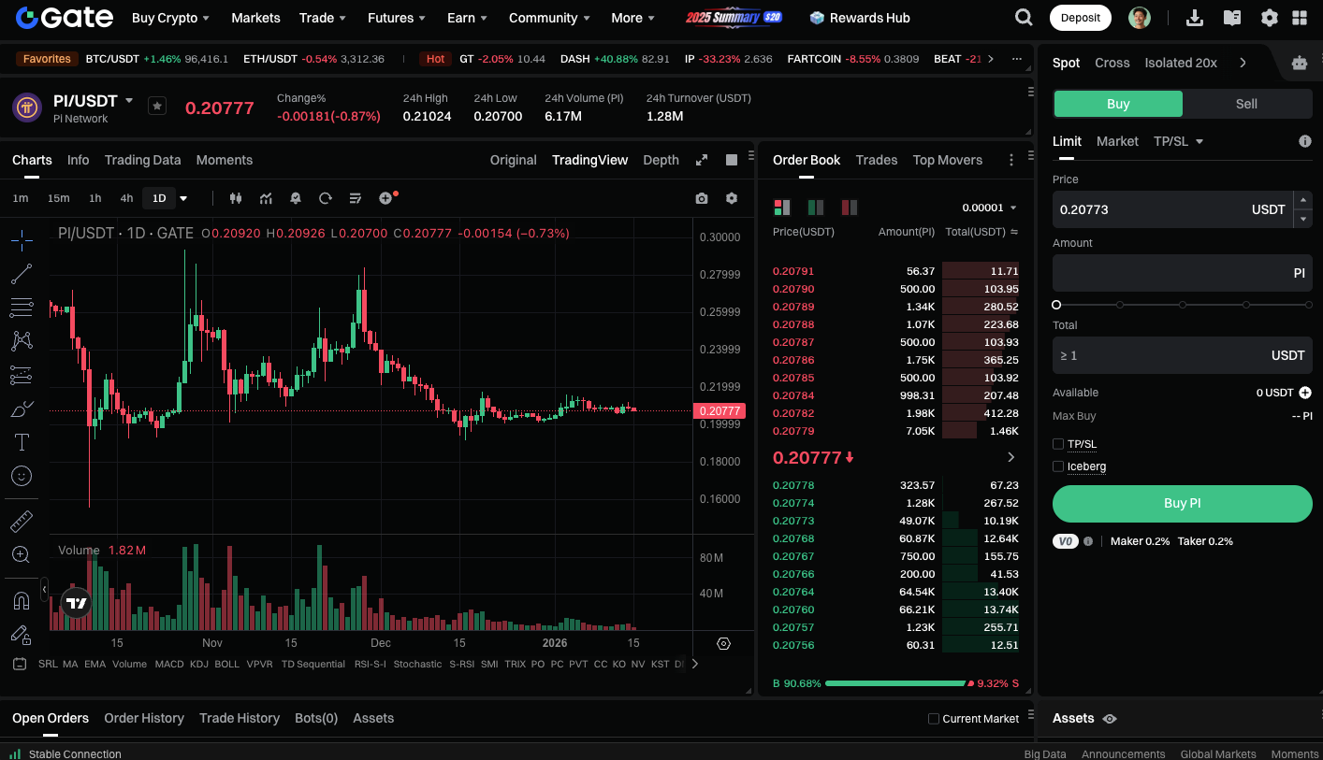Add PI/USDT to favorites star
This screenshot has width=1323, height=760.
(x=157, y=107)
